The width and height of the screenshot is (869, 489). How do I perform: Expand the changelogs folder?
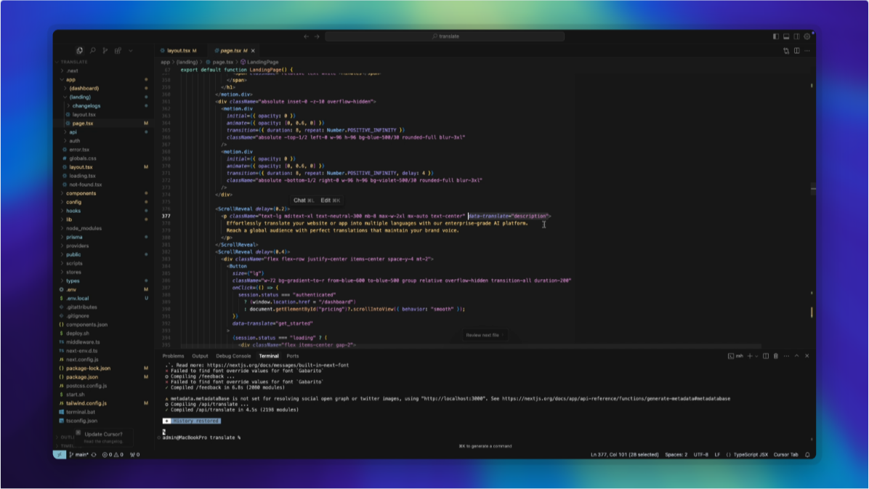[86, 106]
